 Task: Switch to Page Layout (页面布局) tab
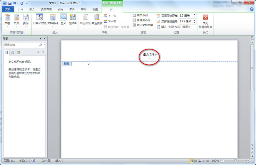click(46, 9)
